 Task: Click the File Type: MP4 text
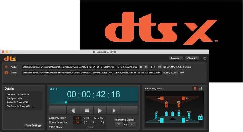pyautogui.click(x=14, y=98)
